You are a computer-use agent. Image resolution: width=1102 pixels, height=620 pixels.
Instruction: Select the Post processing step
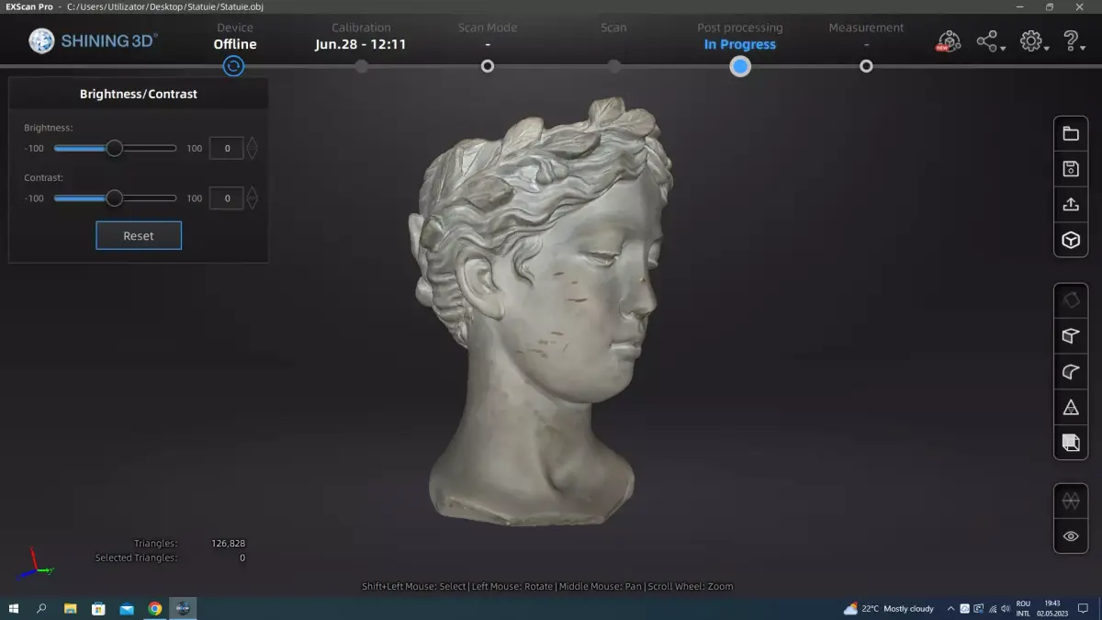pos(739,37)
